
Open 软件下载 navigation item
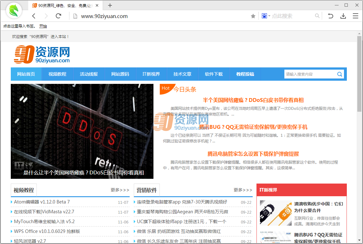214,74
